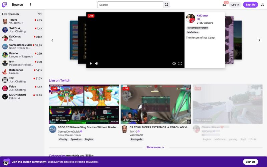267x167 pixels.
Task: Open Sonic Dream Team category link
Action: 69,135
